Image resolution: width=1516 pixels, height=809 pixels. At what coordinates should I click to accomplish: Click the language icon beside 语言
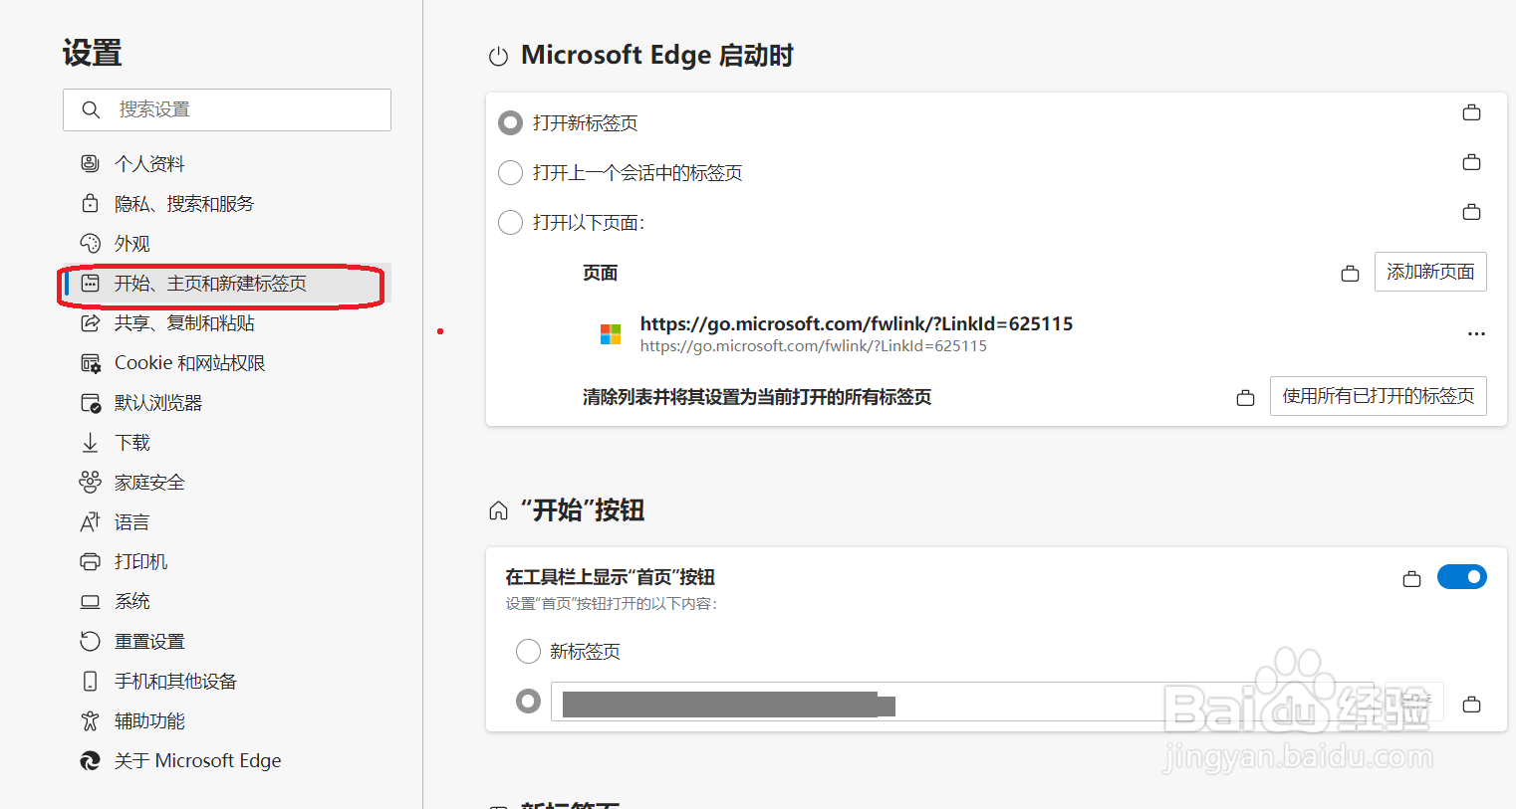point(90,521)
